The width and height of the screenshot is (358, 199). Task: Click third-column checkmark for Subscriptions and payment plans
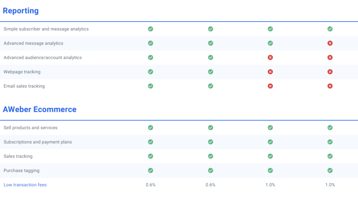270,142
